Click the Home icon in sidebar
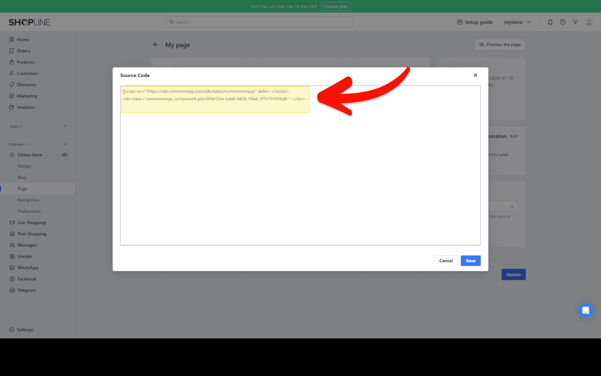This screenshot has width=601, height=376. pyautogui.click(x=12, y=40)
